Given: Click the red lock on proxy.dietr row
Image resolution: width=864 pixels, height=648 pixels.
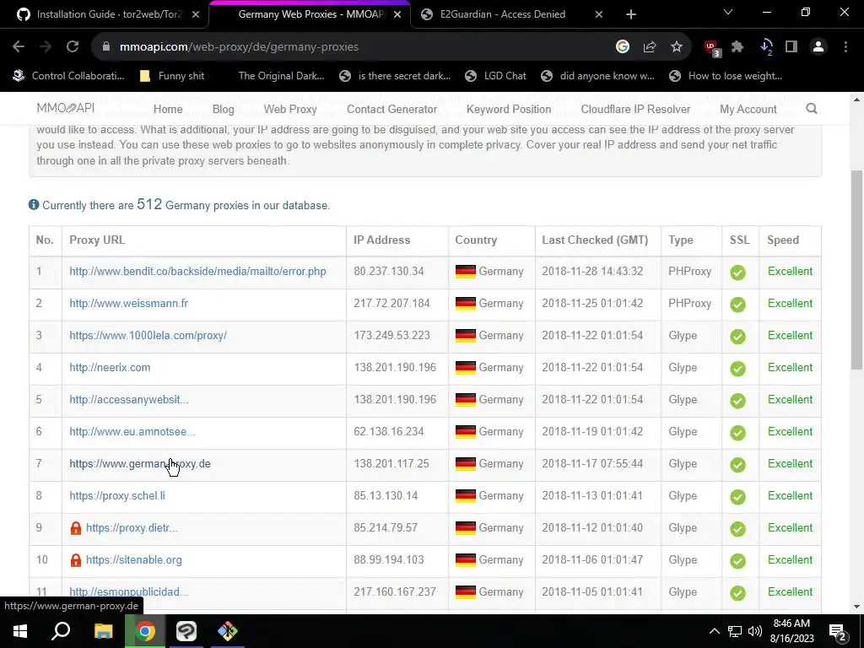Looking at the screenshot, I should [x=76, y=528].
